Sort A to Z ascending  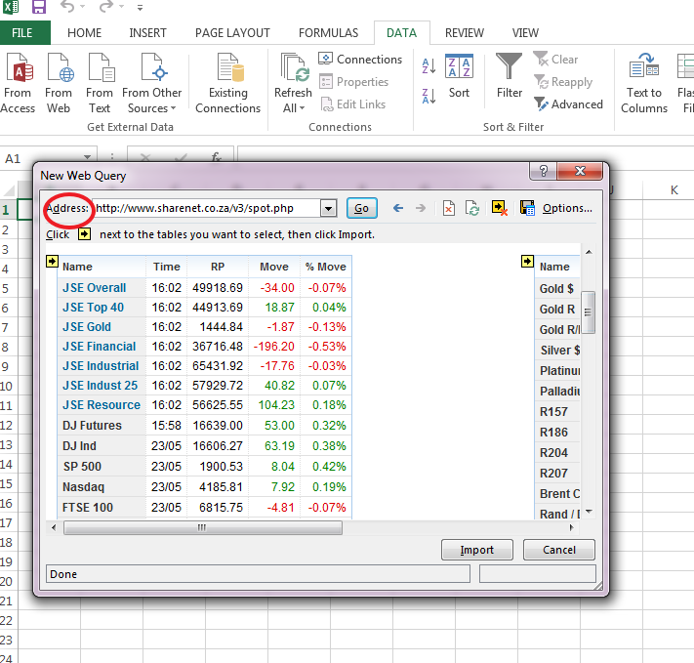(x=429, y=66)
